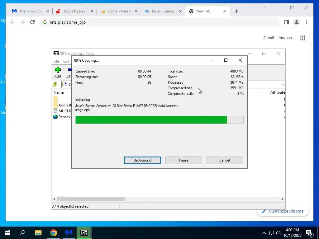Click the scrollbar right arrow in 7-Zip

click(282, 199)
